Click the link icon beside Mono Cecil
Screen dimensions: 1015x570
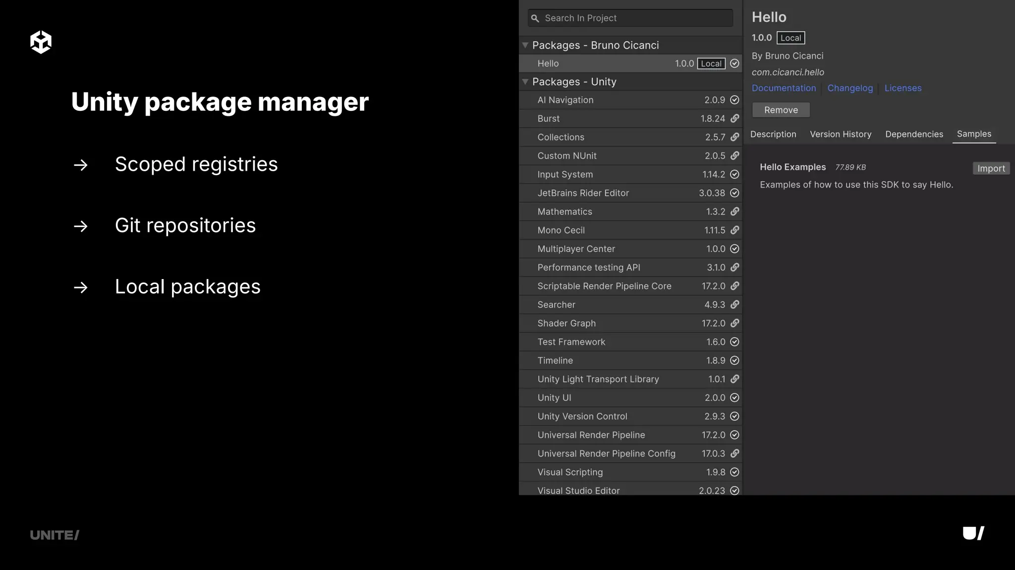click(x=734, y=230)
